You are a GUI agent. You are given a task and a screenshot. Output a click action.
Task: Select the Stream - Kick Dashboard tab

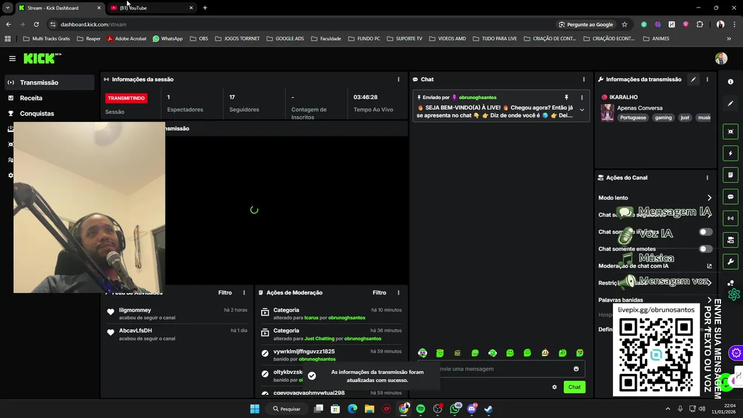click(x=59, y=8)
